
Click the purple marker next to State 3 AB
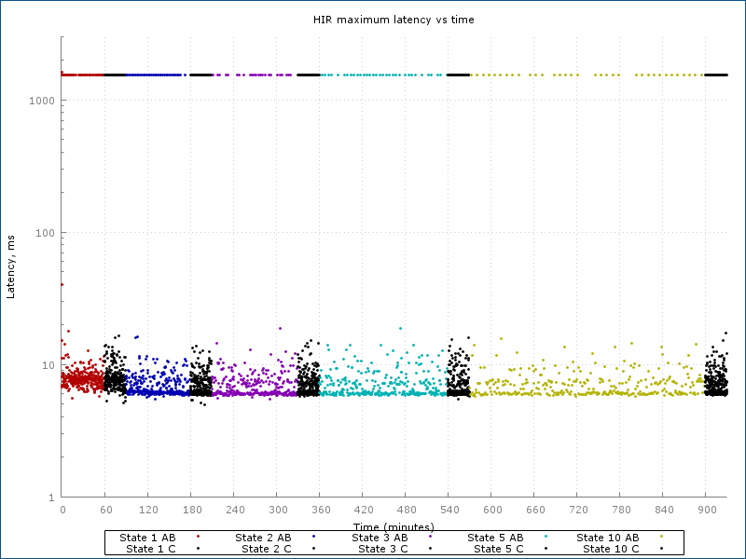point(430,537)
